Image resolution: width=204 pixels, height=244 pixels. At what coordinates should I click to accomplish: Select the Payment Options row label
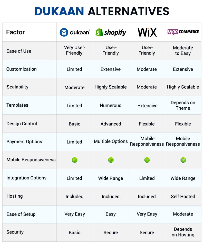point(24,141)
